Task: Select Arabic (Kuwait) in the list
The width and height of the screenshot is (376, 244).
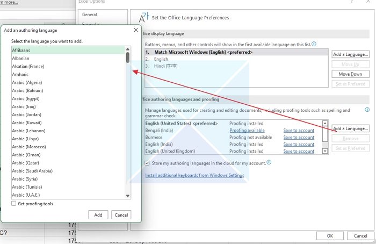Action: tap(68, 123)
